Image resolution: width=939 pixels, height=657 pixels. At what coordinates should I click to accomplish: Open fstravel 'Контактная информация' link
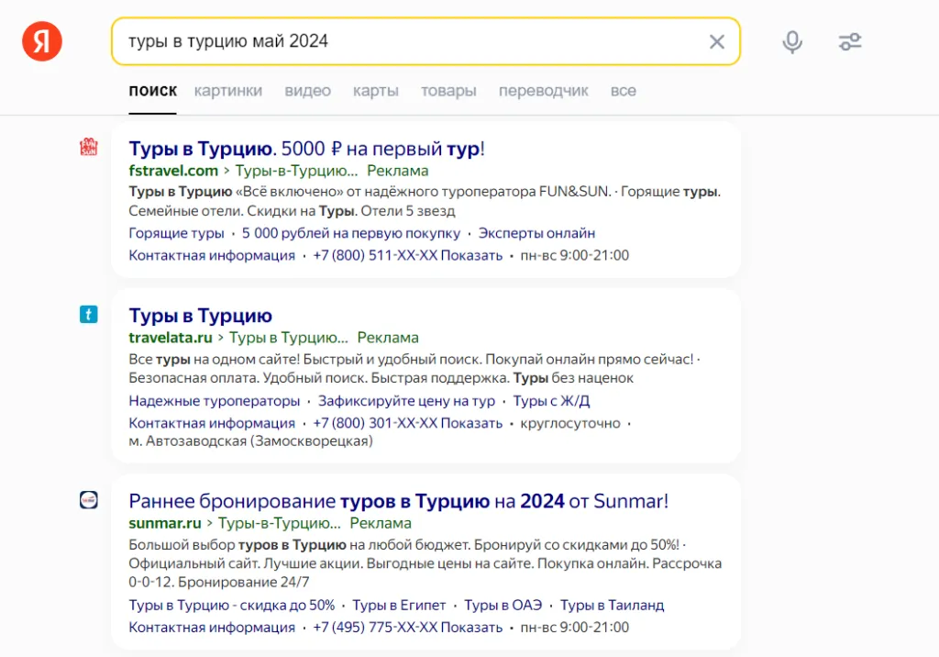[212, 255]
